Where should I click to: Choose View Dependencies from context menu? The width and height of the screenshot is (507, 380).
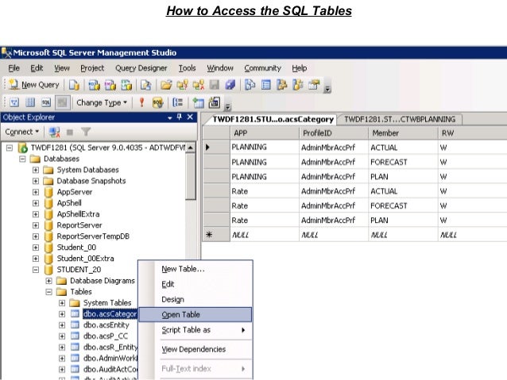click(x=195, y=349)
